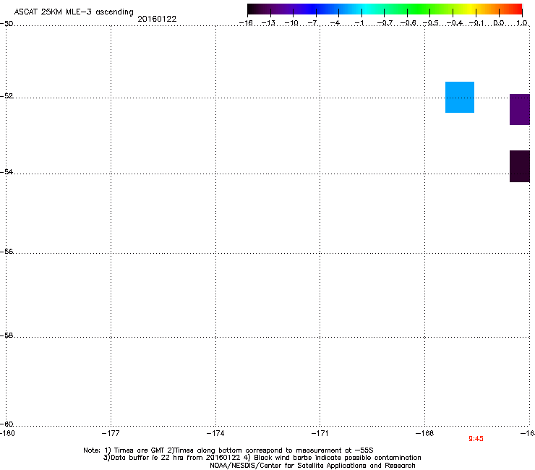Screen dimensions: 535x470
Task: Click the note line about the data buffer
Action: 262,458
